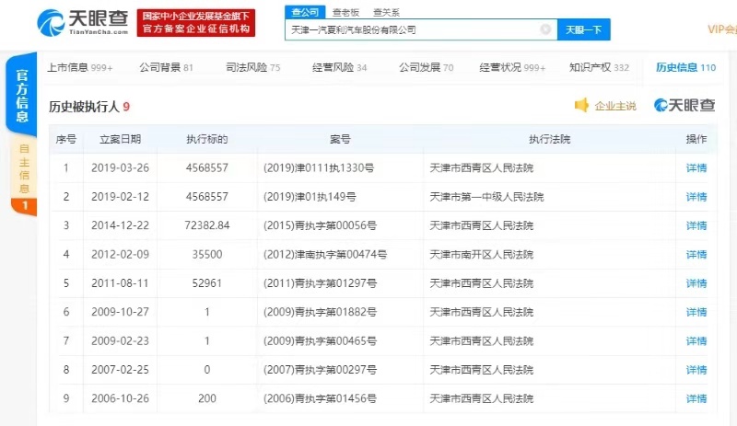The height and width of the screenshot is (426, 737).
Task: Click case number (2006)青执字第01456号
Action: pyautogui.click(x=320, y=398)
